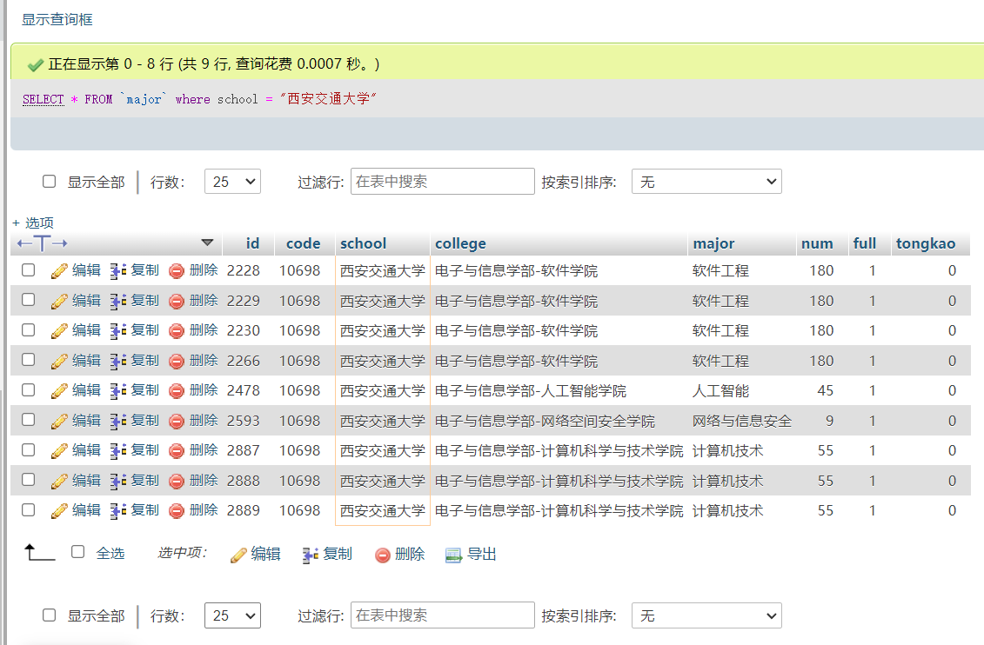Check the box for row id 2889
This screenshot has height=645, width=984.
[28, 509]
